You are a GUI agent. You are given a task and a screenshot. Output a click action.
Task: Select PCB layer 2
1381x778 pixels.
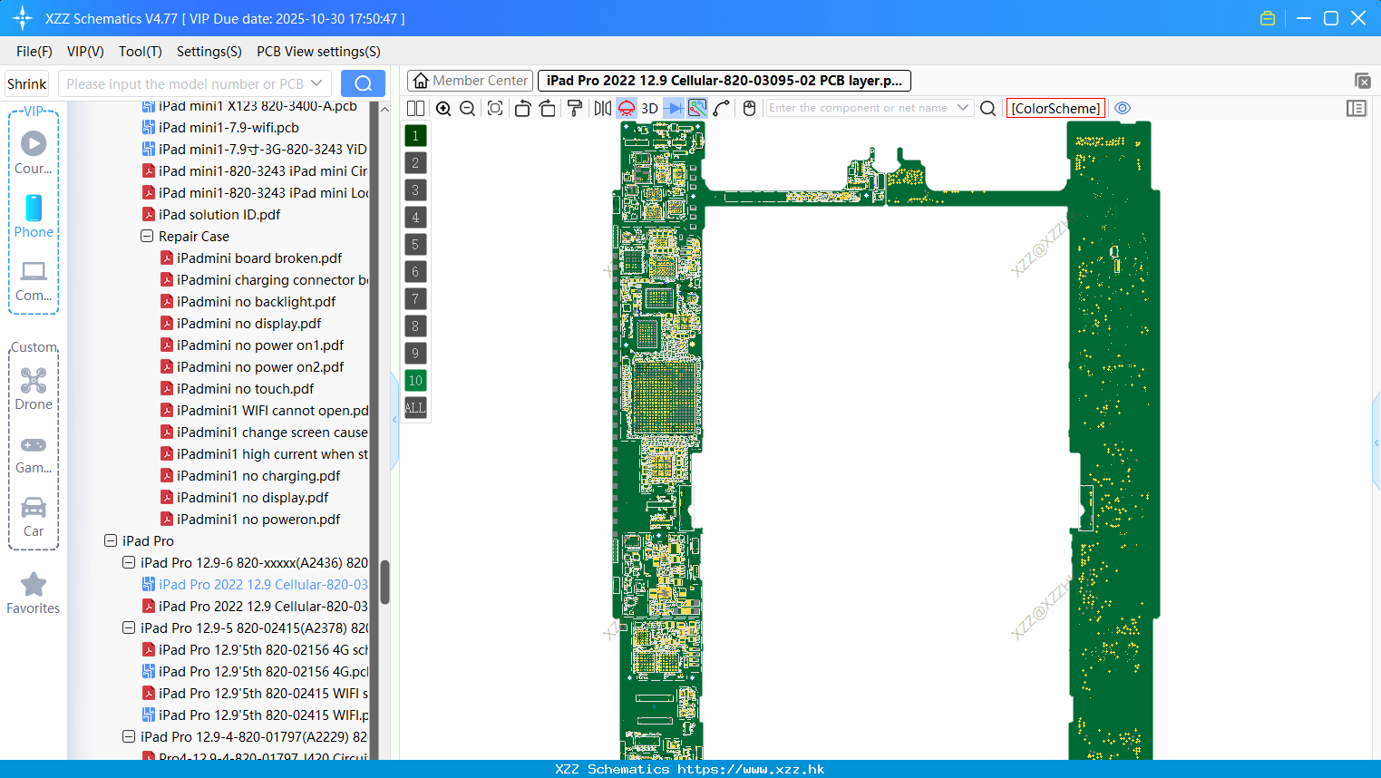coord(415,163)
